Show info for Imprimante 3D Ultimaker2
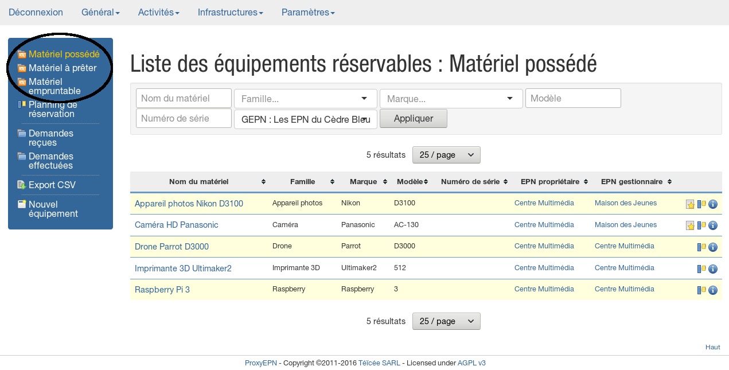Screen dimensions: 729x370 pos(713,269)
